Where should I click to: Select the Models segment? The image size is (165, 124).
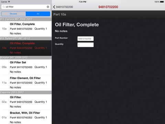click(x=13, y=14)
